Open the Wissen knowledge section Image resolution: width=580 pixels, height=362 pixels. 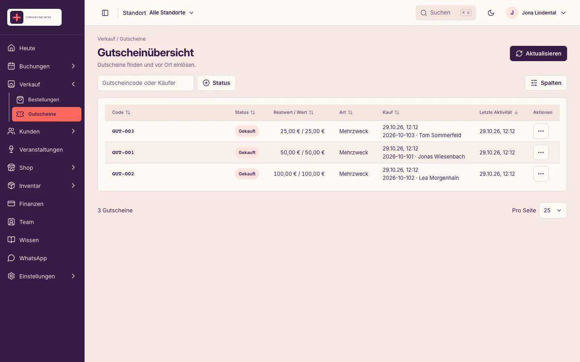[x=42, y=240]
